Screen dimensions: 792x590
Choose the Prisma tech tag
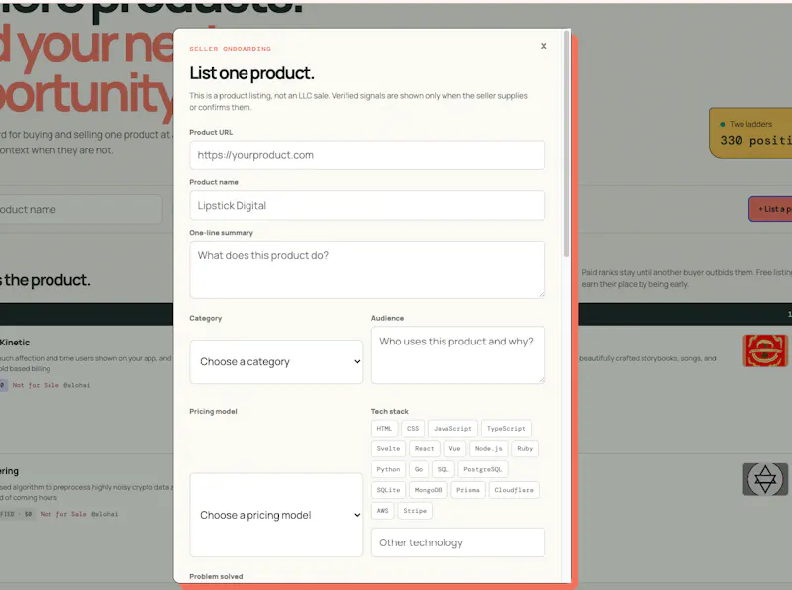tap(468, 490)
